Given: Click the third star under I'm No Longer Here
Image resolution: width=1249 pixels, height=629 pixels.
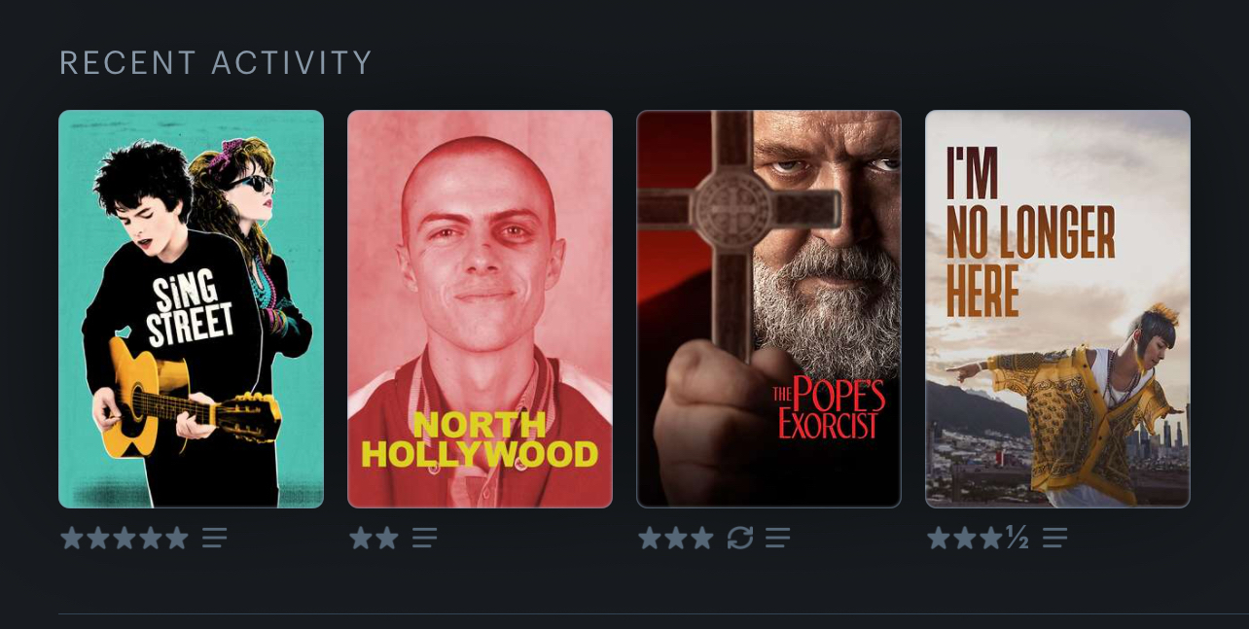Looking at the screenshot, I should click(991, 538).
